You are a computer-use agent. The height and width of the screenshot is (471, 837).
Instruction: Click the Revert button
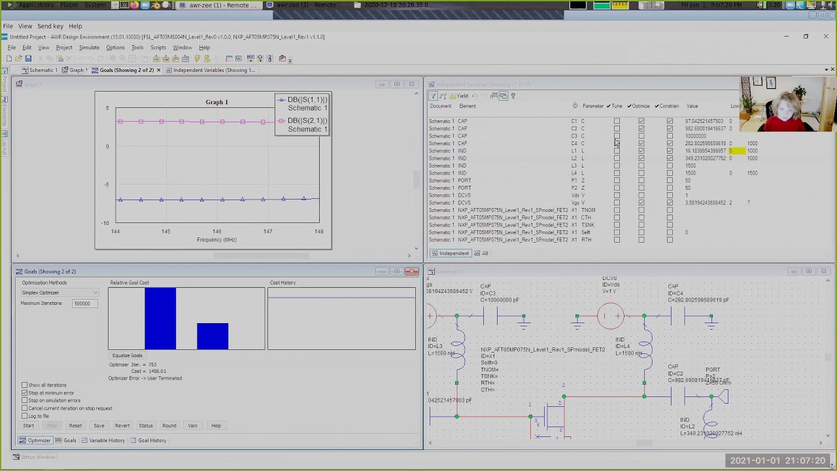pos(122,426)
